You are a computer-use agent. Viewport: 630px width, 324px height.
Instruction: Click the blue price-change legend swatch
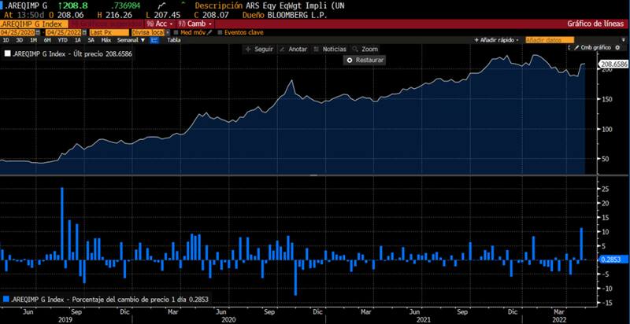click(x=8, y=299)
